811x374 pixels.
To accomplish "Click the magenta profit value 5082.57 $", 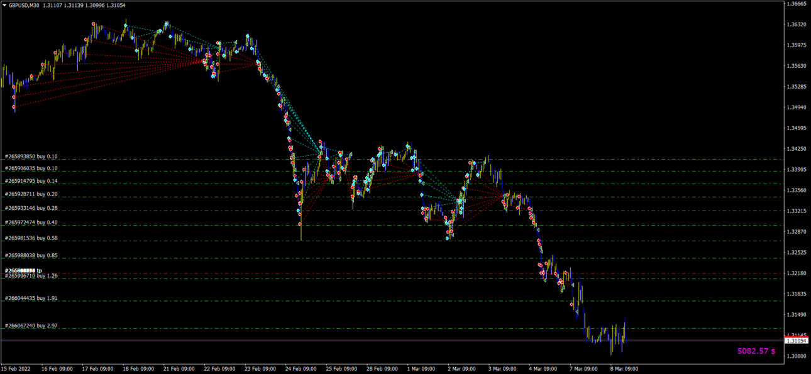I will pyautogui.click(x=756, y=351).
